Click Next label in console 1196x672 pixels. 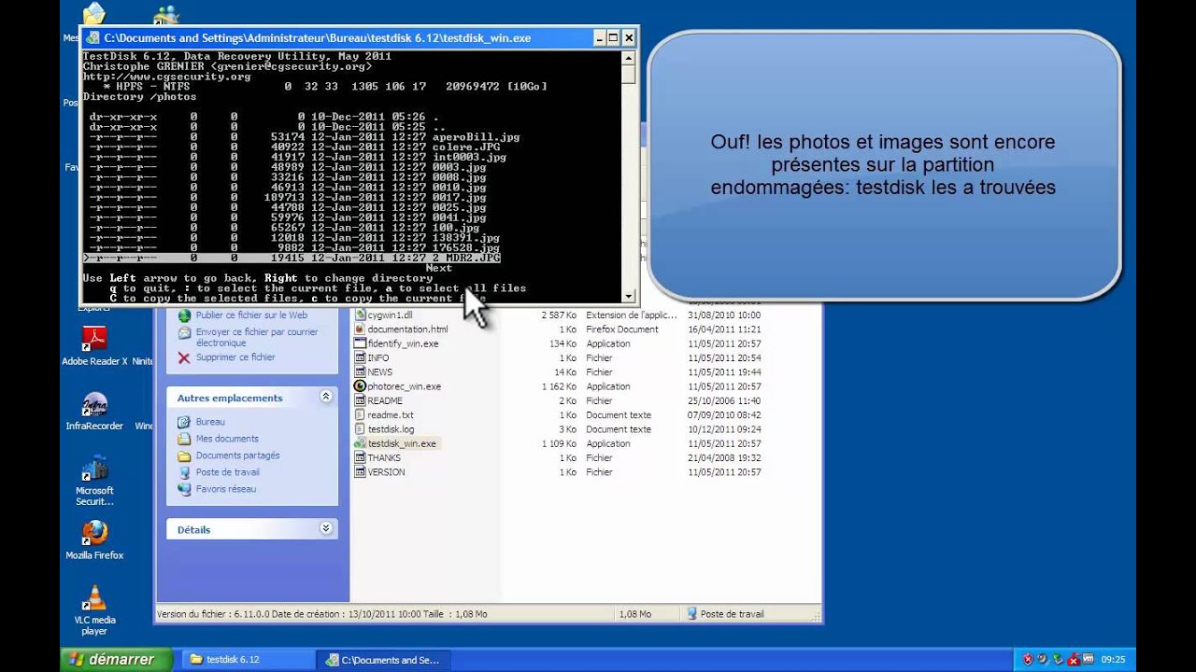pos(439,268)
